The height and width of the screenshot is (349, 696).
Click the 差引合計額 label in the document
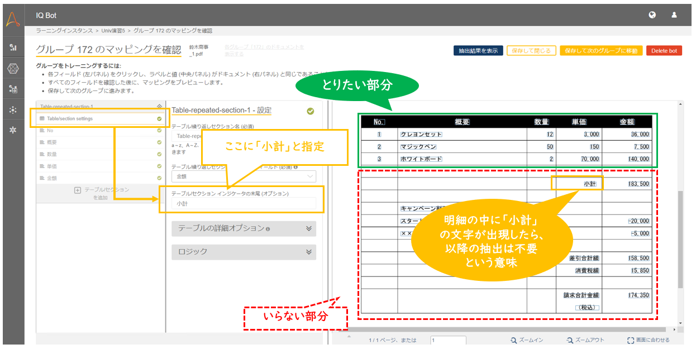[584, 259]
